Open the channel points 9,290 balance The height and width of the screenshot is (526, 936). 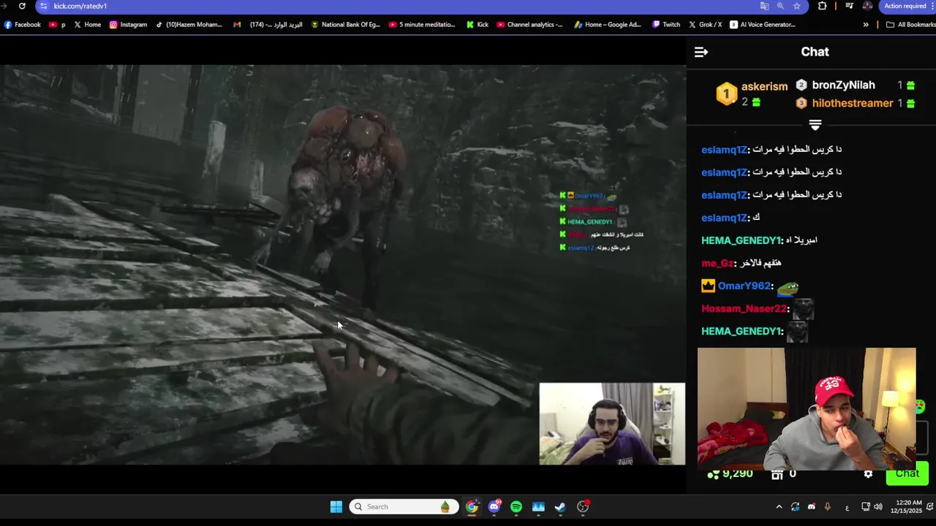tap(730, 474)
